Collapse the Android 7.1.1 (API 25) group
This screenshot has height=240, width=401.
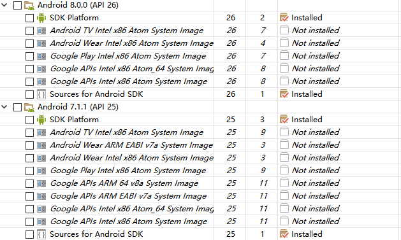pos(4,107)
